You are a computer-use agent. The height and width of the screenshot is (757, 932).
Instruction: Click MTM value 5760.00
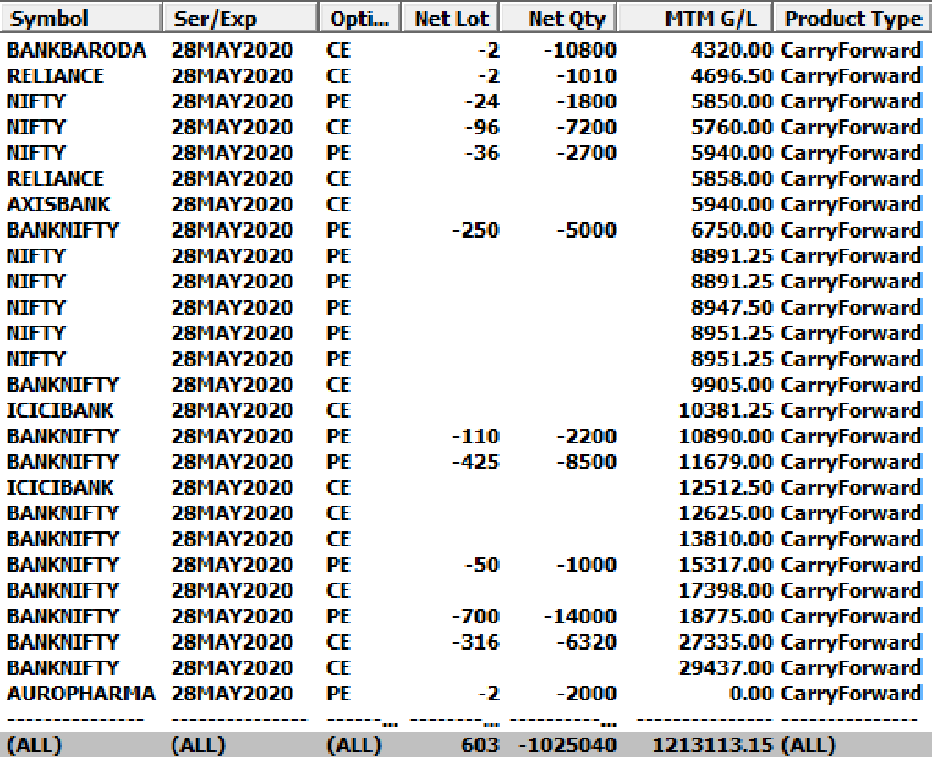click(x=732, y=127)
